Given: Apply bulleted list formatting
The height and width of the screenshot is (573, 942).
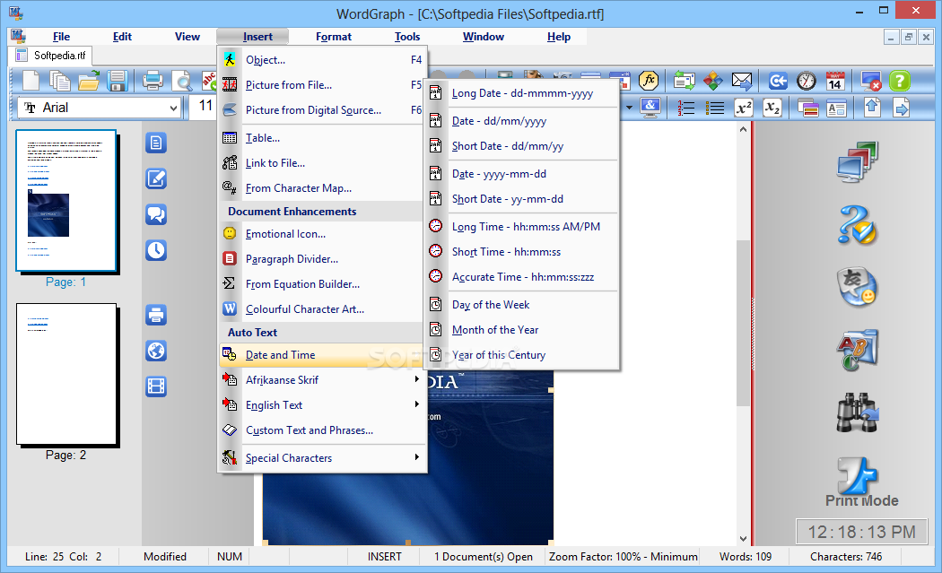Looking at the screenshot, I should coord(714,109).
